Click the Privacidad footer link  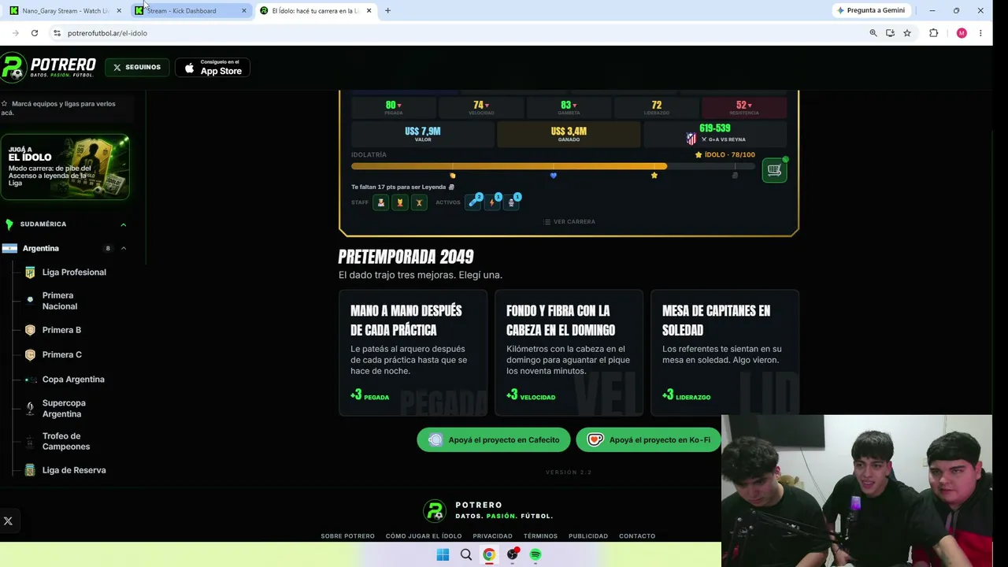[492, 536]
